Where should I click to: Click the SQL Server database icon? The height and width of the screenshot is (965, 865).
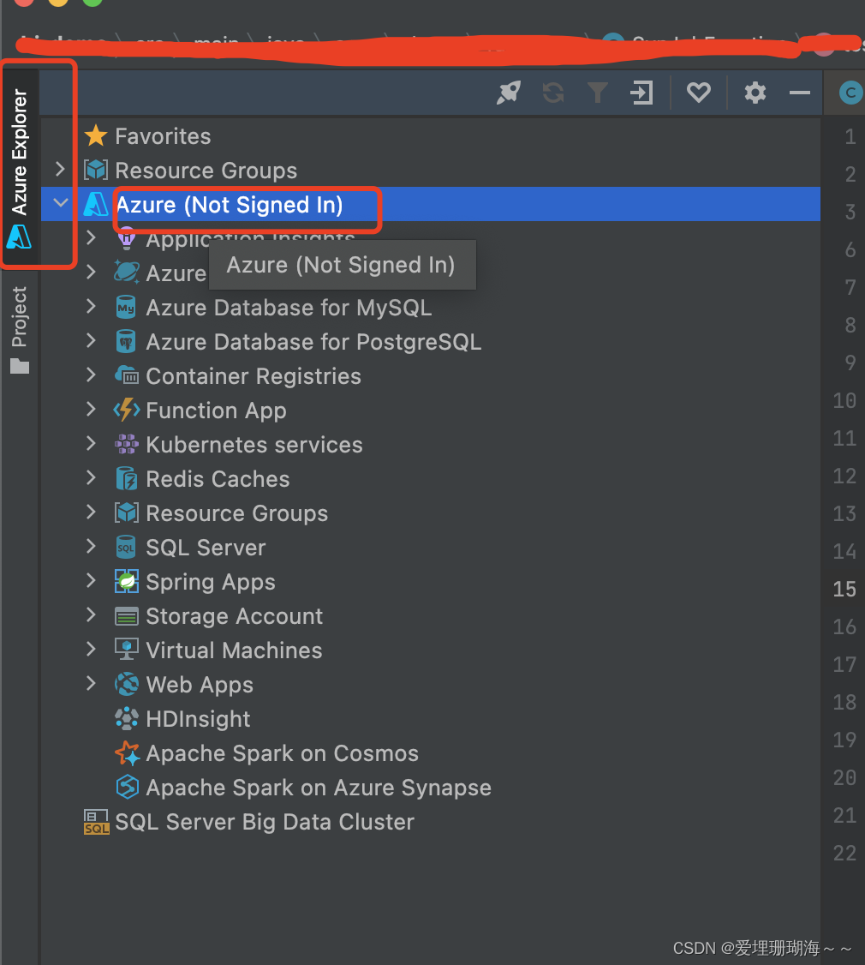click(126, 547)
